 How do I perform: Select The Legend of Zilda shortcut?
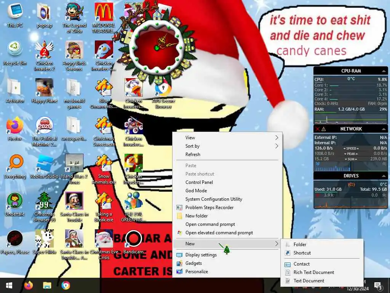pyautogui.click(x=74, y=18)
